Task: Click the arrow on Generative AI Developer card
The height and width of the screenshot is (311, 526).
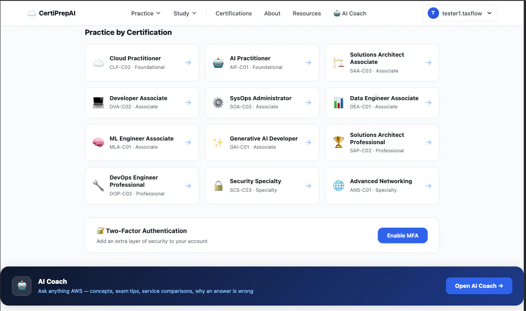Action: [x=308, y=142]
